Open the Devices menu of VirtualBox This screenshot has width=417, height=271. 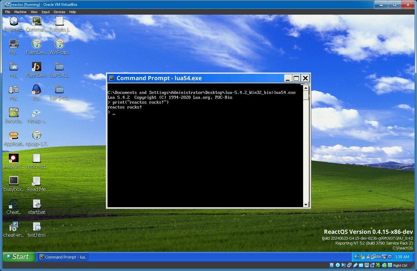[x=59, y=11]
